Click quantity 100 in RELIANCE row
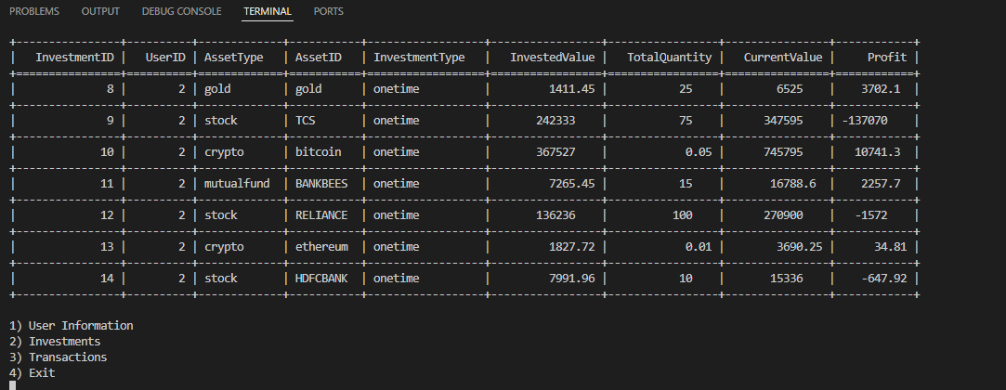This screenshot has height=390, width=1006. [x=682, y=214]
